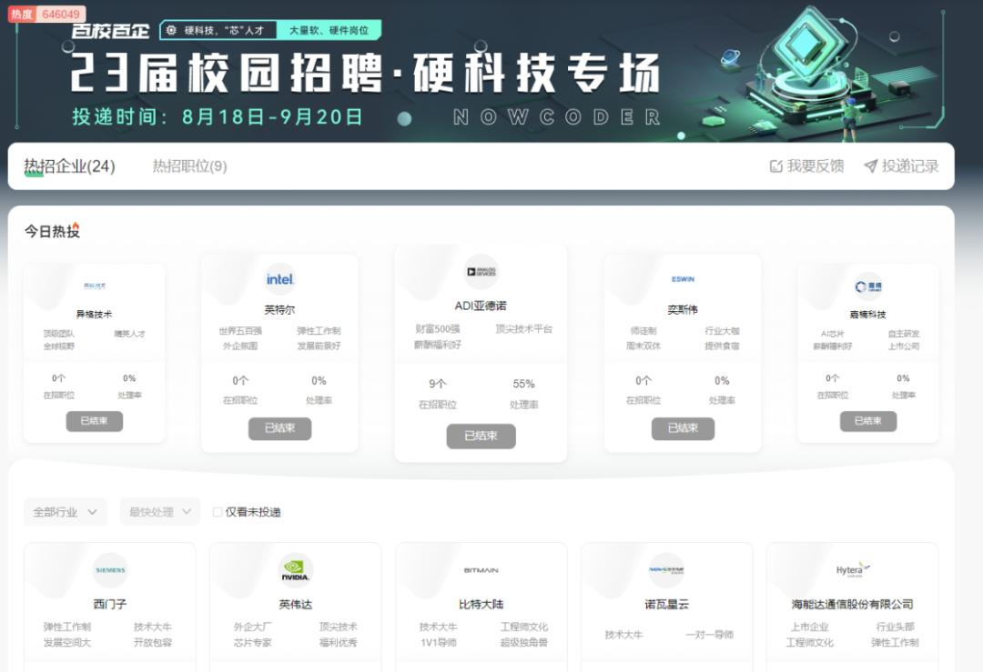Click the NVIDIA logo
This screenshot has width=983, height=672.
[295, 570]
